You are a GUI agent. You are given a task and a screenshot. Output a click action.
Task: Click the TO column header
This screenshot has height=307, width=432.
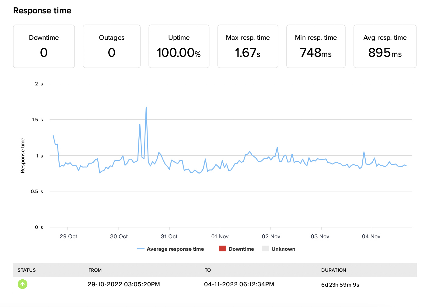coord(208,270)
